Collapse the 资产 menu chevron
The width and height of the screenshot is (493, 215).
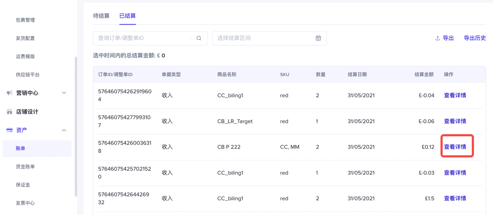tap(64, 130)
